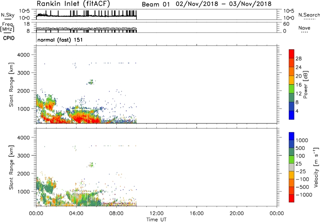Click the red top segment of the power colorbar
Screen dimensions: 320x222
[292, 54]
